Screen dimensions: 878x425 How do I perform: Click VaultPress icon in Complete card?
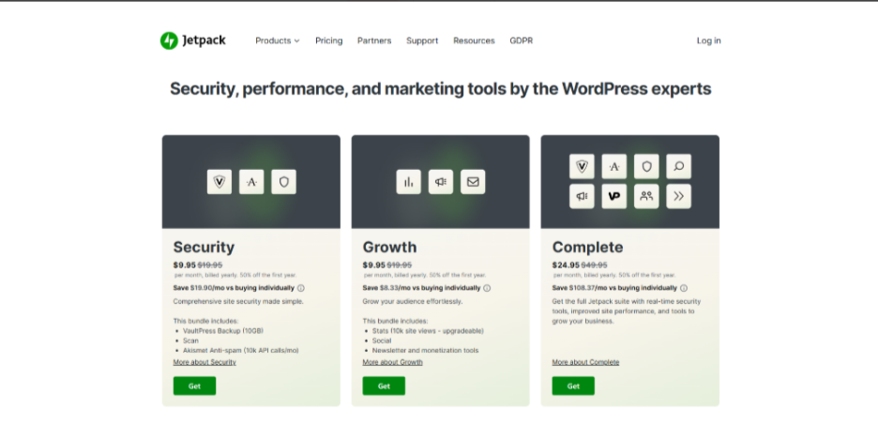click(x=582, y=166)
